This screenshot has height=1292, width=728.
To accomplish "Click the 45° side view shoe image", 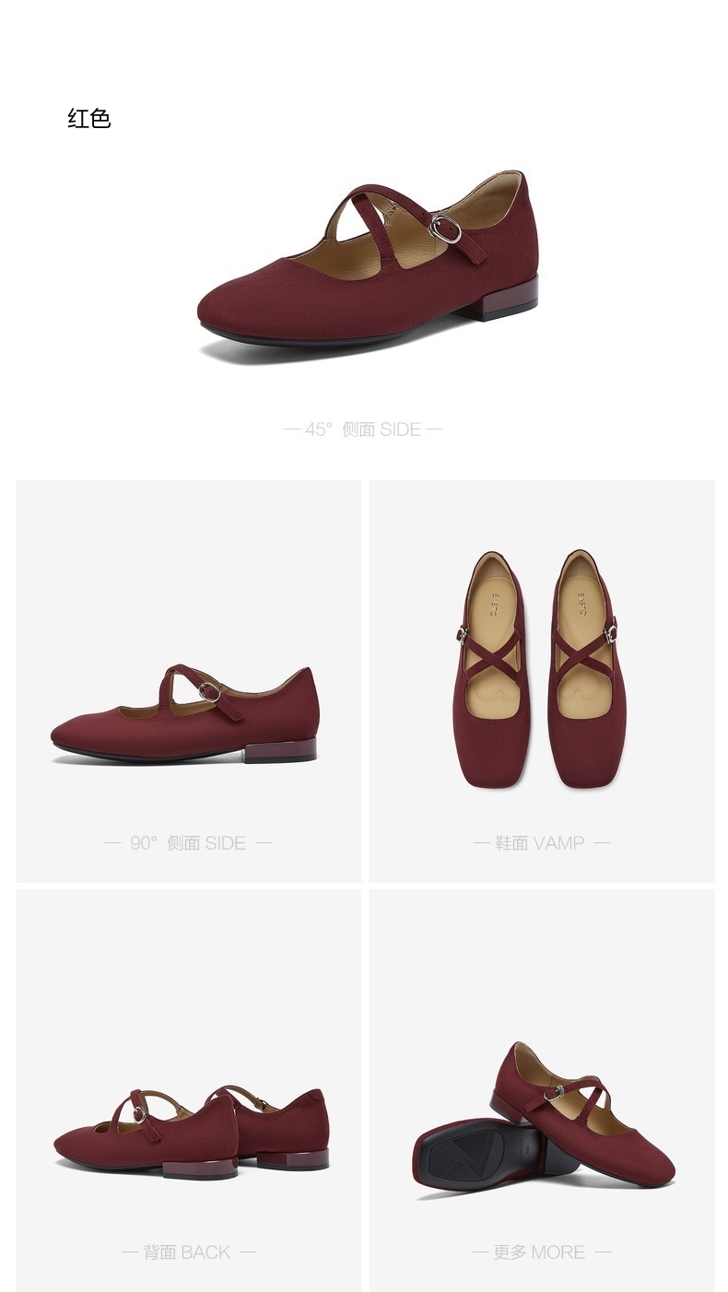I will pyautogui.click(x=367, y=267).
